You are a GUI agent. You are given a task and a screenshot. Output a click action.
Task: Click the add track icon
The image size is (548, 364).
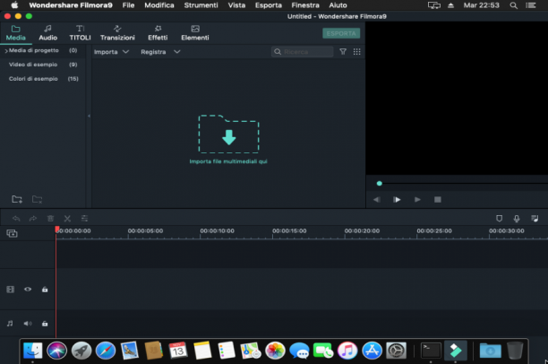coord(12,233)
